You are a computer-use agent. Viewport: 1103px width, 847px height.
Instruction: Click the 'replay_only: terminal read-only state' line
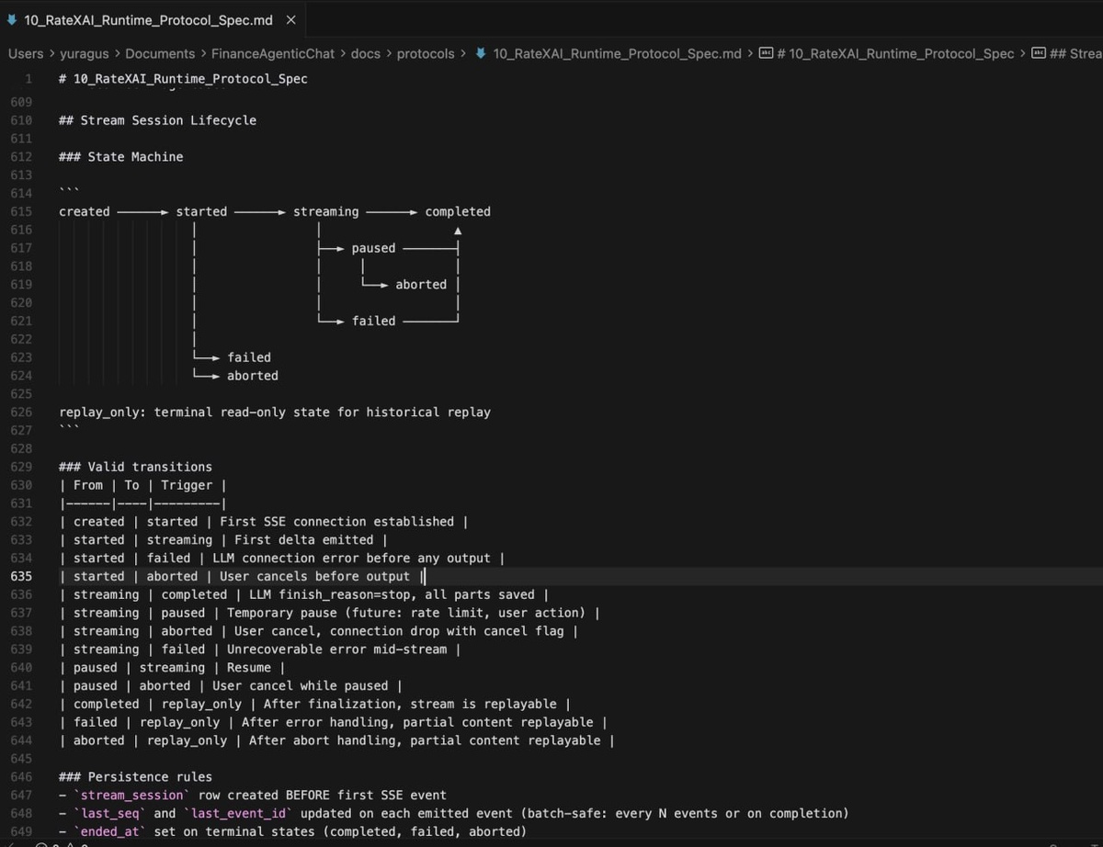click(x=275, y=412)
